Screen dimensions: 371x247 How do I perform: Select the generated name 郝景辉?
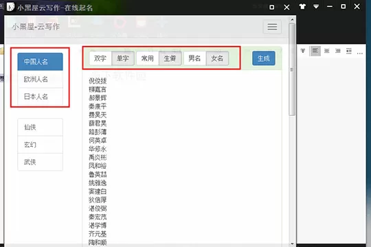tap(98, 98)
